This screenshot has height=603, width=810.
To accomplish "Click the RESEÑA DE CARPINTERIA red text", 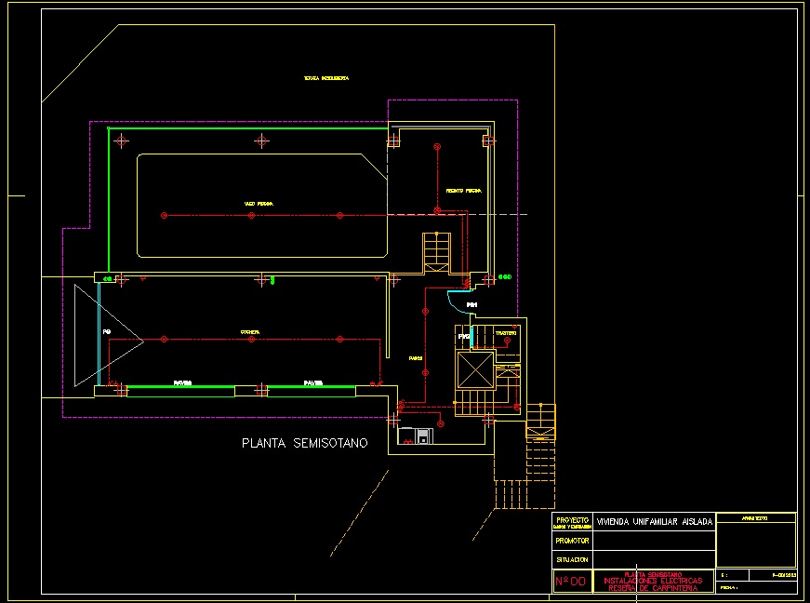I will 653,587.
